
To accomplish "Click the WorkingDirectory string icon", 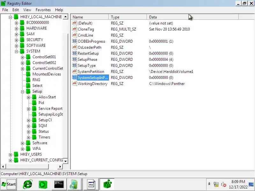I will 74,83.
